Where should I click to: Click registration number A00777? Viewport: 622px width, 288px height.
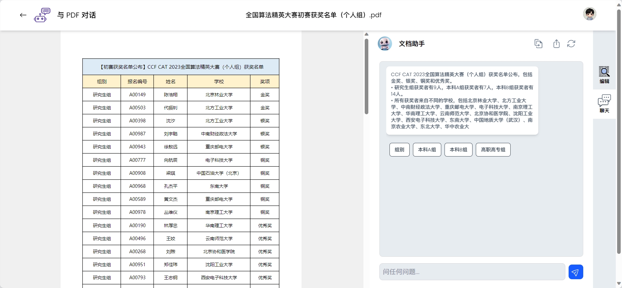137,160
